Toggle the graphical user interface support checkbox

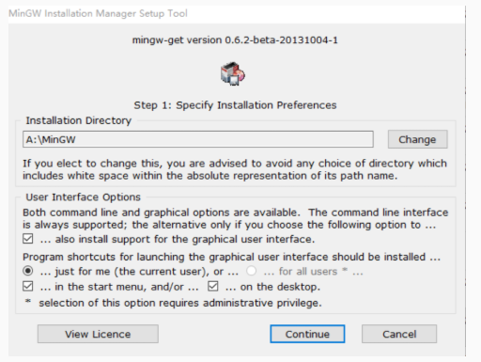click(x=28, y=239)
